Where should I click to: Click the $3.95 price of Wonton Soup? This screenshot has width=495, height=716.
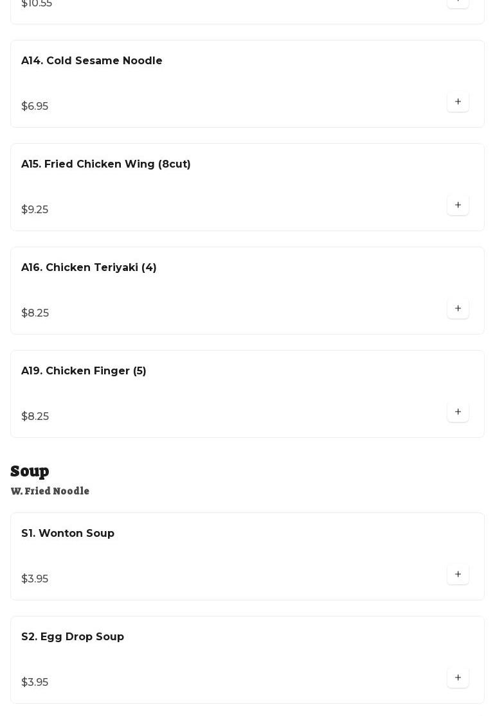pos(35,579)
